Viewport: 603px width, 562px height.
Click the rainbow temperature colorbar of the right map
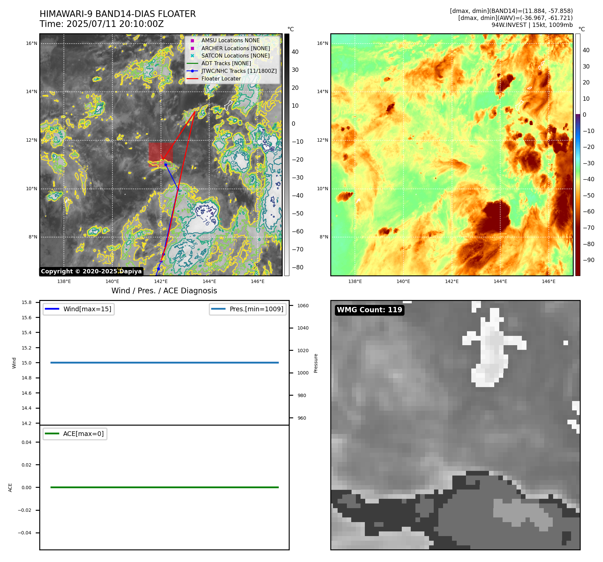[x=578, y=155]
